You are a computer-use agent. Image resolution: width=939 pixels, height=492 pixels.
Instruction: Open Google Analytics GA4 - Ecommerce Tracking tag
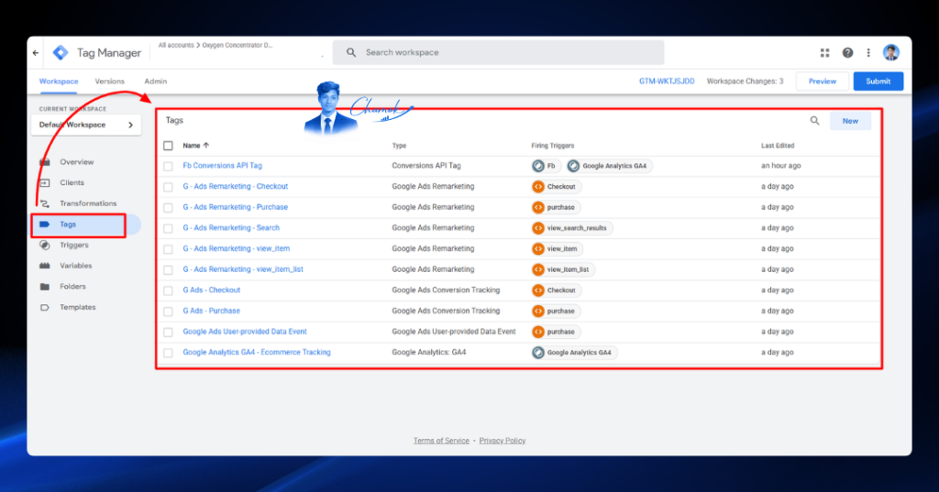coord(257,353)
